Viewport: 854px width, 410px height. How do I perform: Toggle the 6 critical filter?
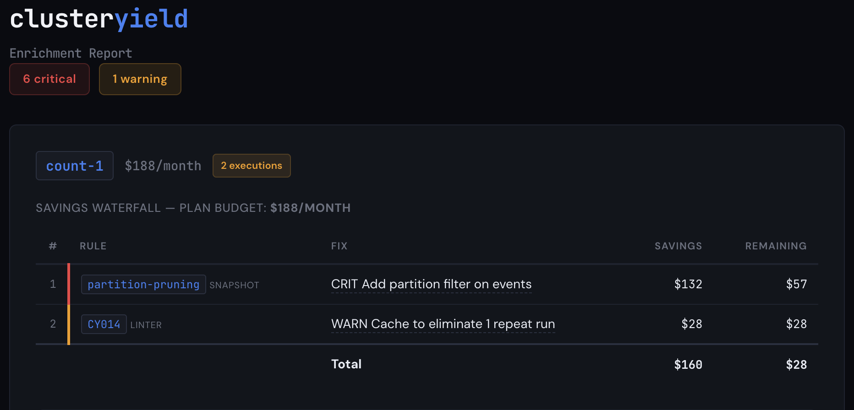49,79
